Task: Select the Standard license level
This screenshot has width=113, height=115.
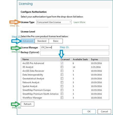Action: pyautogui.click(x=42, y=41)
